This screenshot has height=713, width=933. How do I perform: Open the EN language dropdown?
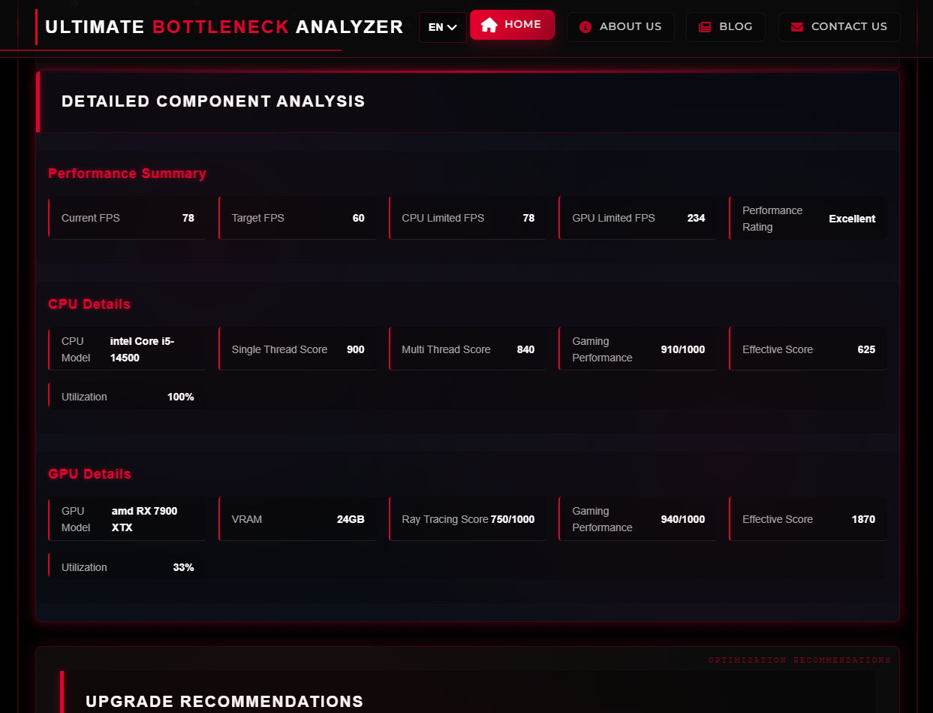(x=443, y=27)
